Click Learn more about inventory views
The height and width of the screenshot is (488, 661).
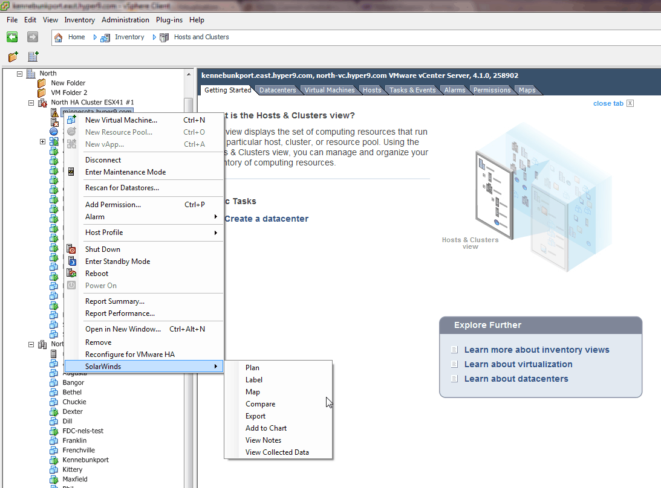click(536, 350)
